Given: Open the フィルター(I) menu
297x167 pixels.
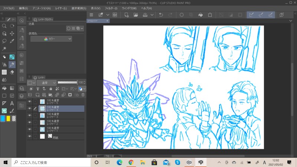Looking at the screenshot, I should click(x=111, y=8).
